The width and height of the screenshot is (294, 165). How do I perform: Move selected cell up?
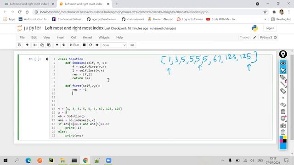pyautogui.click(x=57, y=45)
